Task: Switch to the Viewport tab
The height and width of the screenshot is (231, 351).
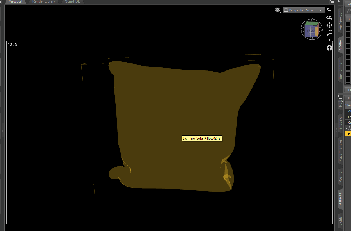Action: click(x=15, y=2)
